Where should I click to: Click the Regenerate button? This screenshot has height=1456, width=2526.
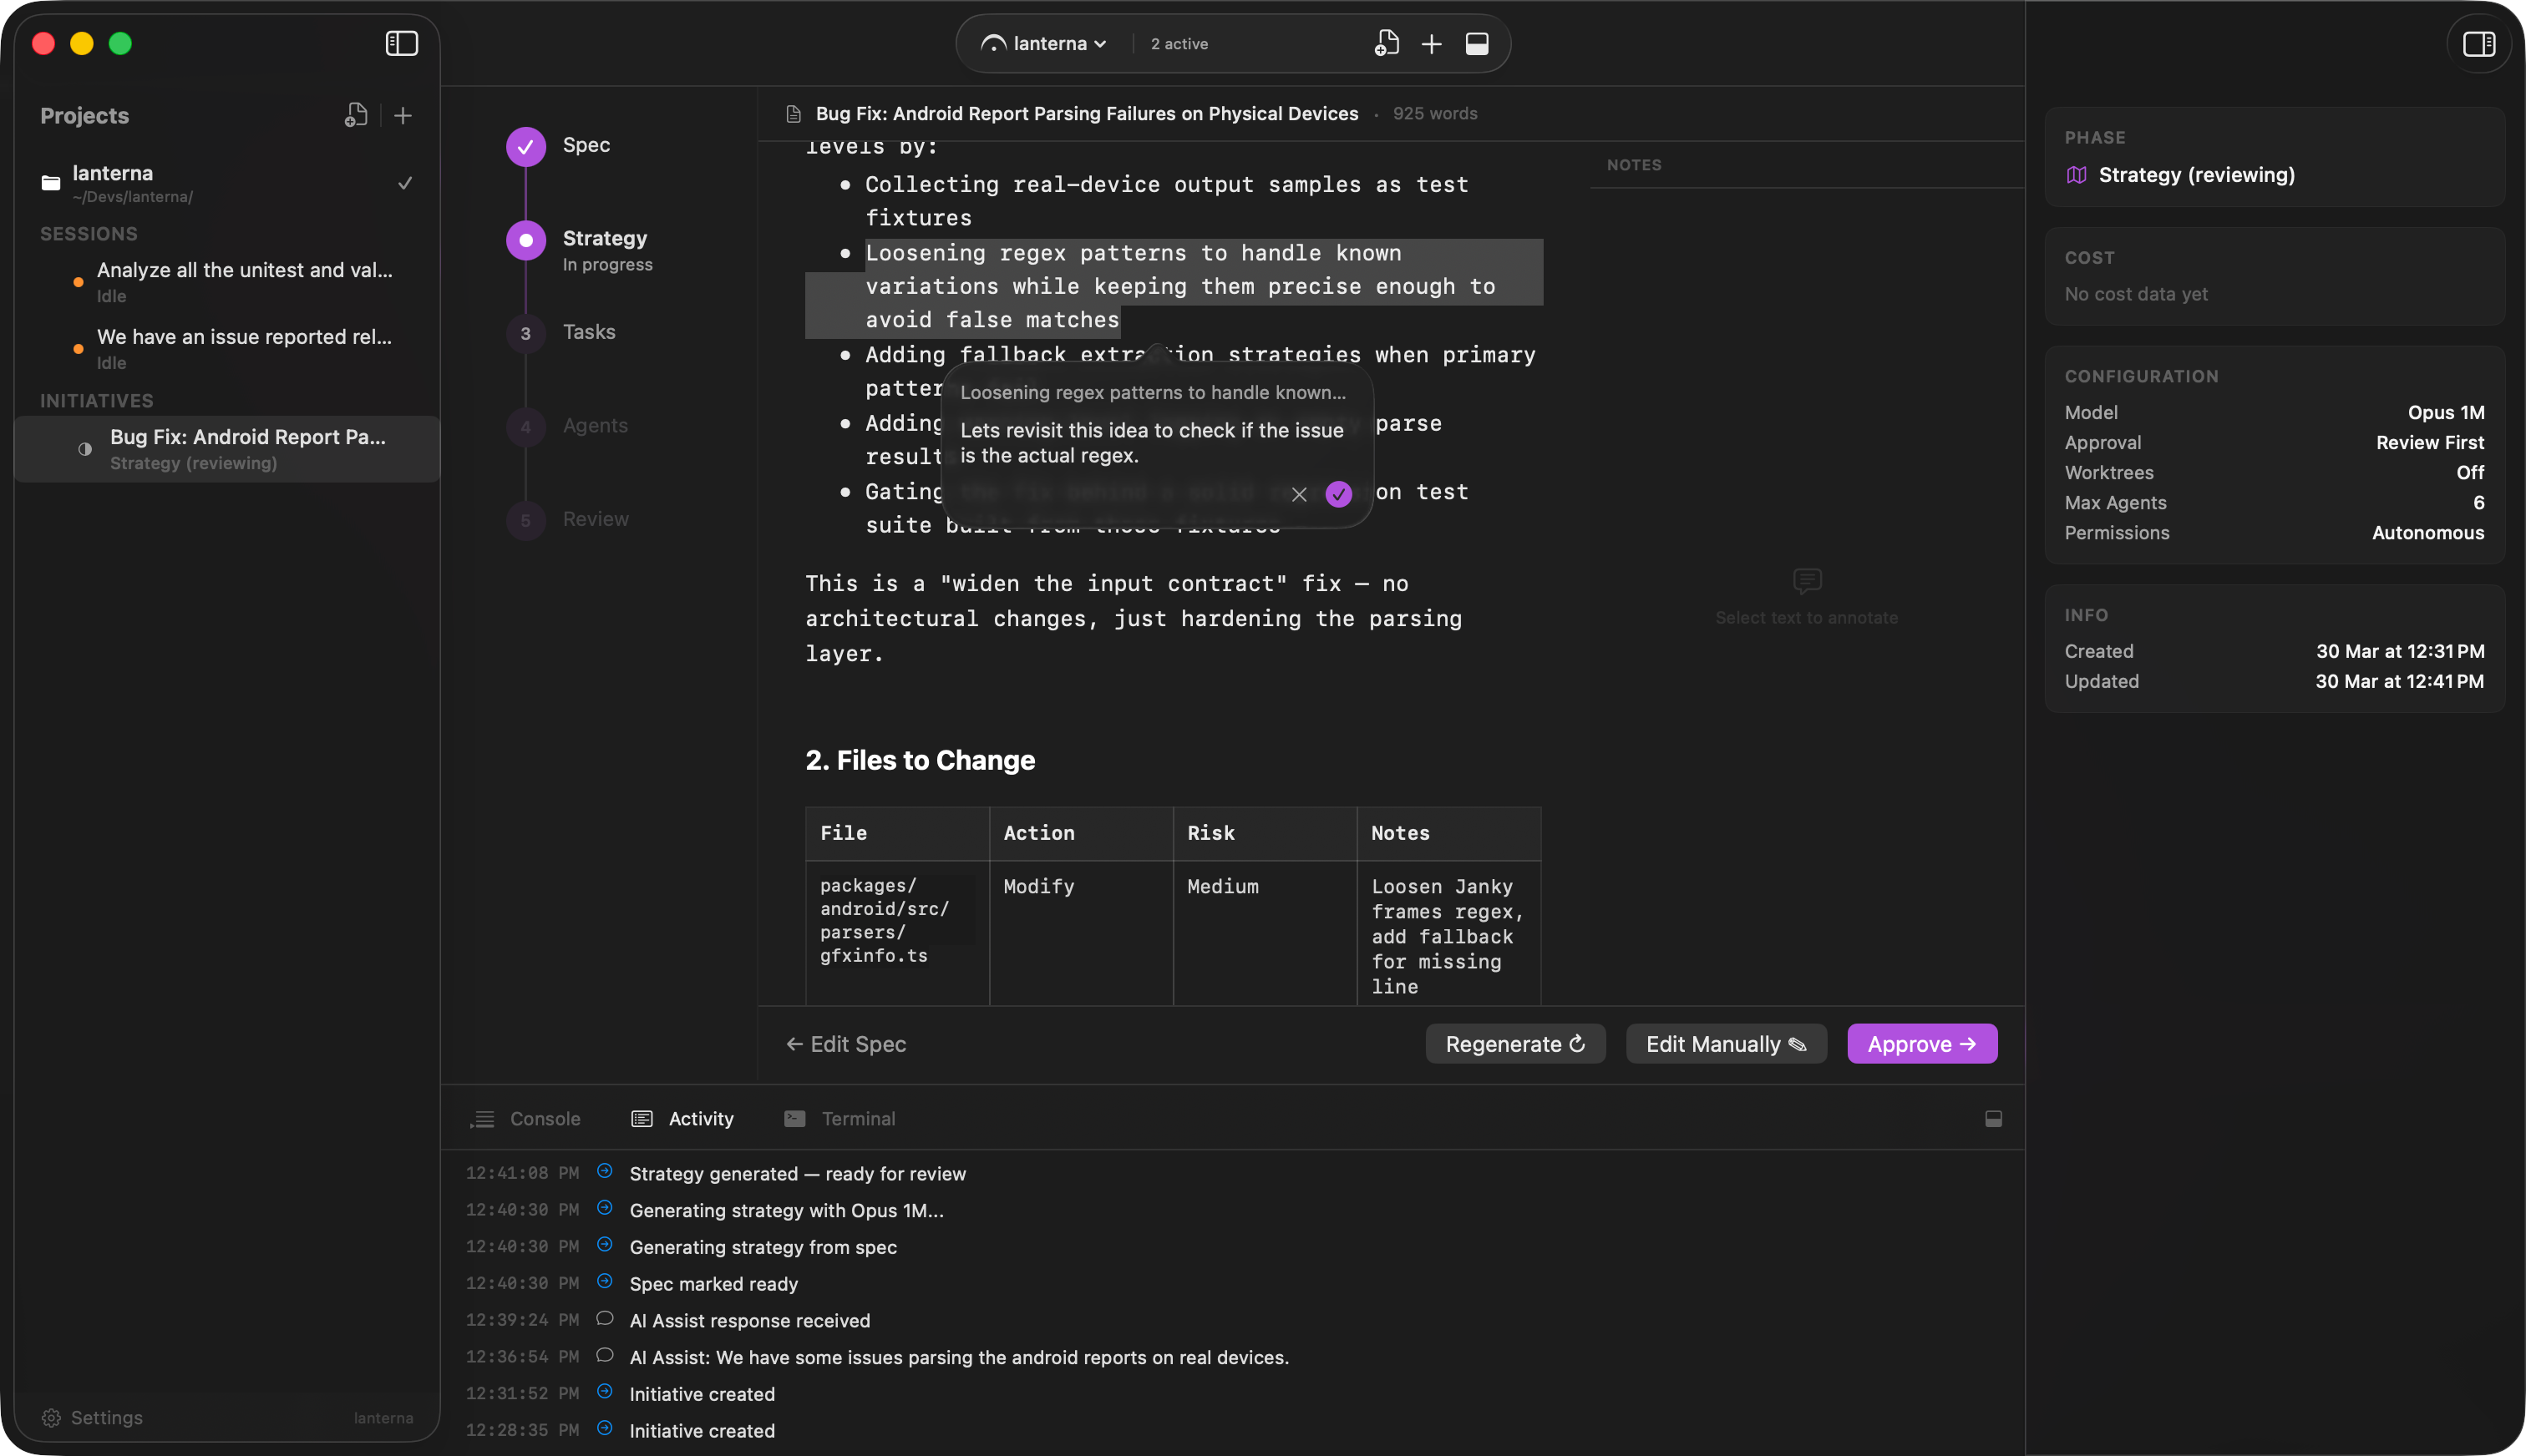[1514, 1044]
